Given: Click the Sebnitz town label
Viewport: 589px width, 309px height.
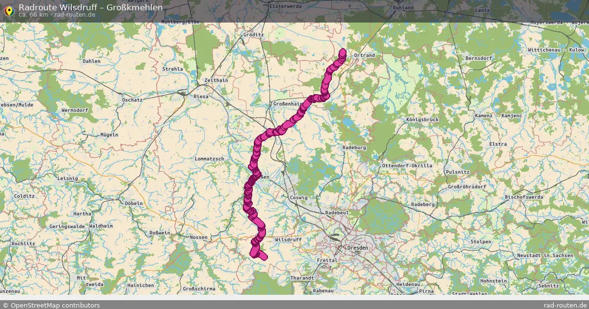Looking at the screenshot, I should click(x=548, y=285).
